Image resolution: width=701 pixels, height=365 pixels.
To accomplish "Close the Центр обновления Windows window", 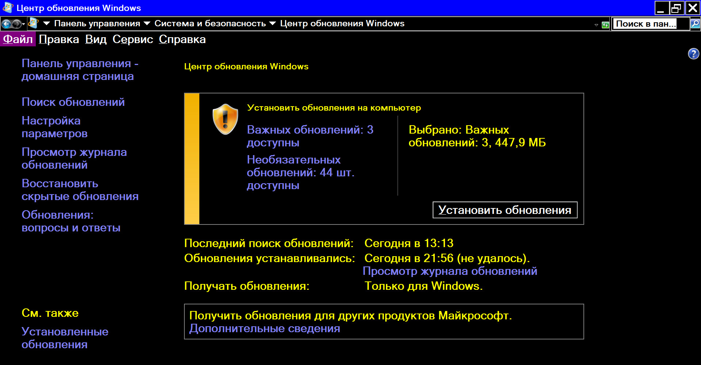I will coord(693,8).
